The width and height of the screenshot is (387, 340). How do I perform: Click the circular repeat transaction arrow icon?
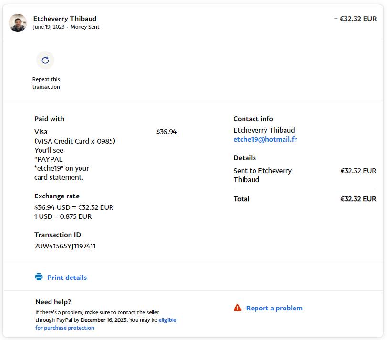click(45, 61)
